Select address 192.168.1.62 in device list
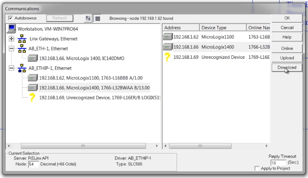Image resolution: width=308 pixels, height=178 pixels. tap(186, 37)
